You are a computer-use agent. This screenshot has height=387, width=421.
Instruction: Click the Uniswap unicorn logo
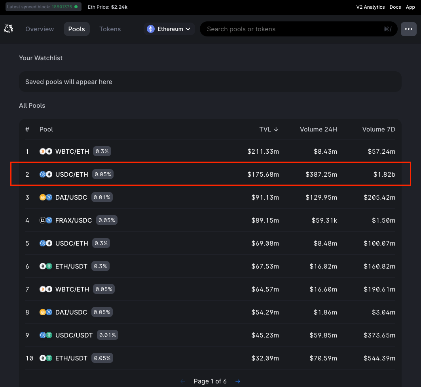pos(9,29)
